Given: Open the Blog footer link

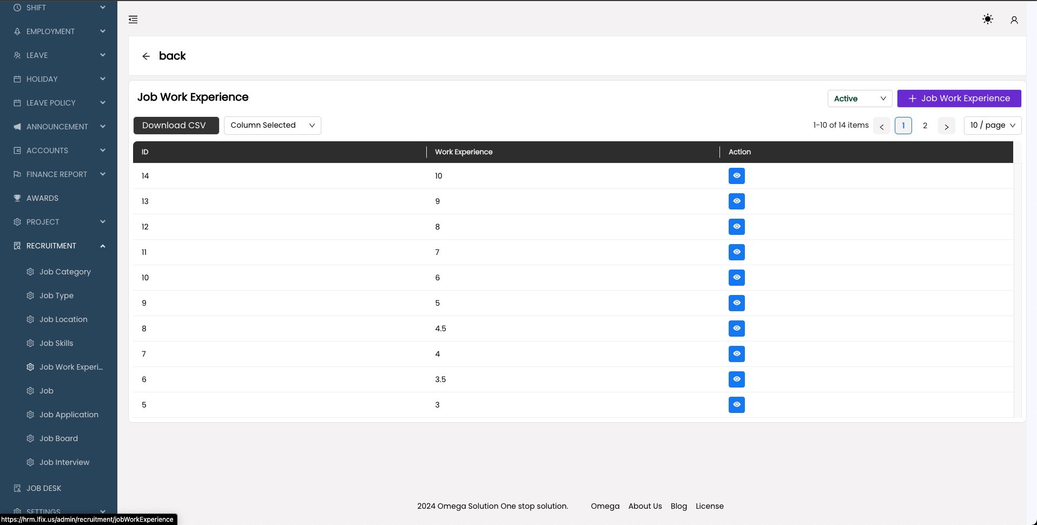Looking at the screenshot, I should (x=678, y=506).
